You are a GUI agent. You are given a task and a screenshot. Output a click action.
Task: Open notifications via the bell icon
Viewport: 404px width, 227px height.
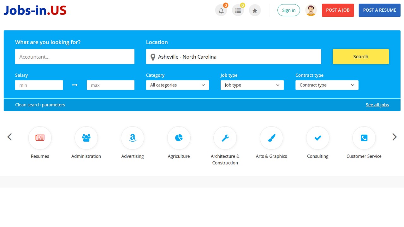pos(221,10)
